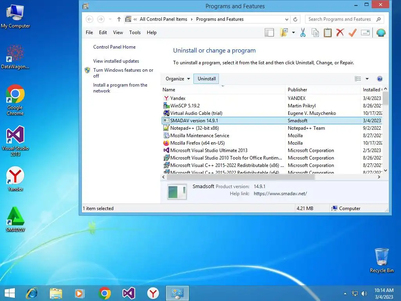
Task: Click the globe icon in the toolbar
Action: tap(381, 33)
